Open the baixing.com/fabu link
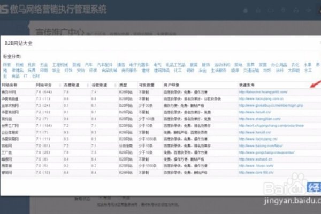 point(261,146)
